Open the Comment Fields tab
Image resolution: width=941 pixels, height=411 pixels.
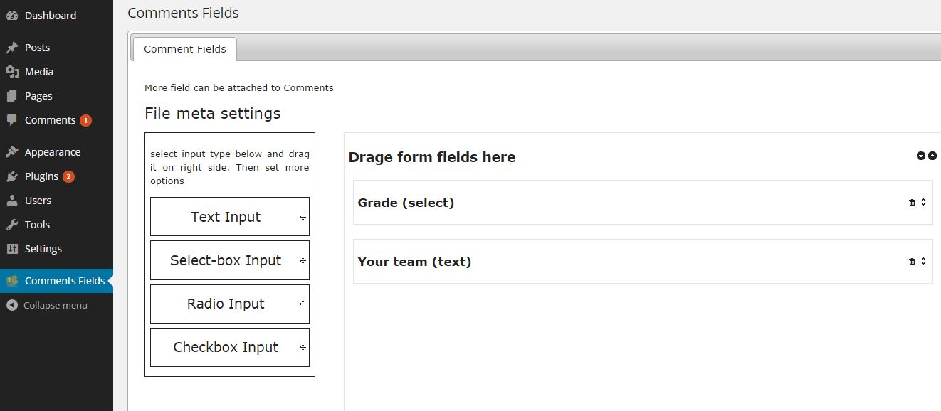[x=185, y=49]
